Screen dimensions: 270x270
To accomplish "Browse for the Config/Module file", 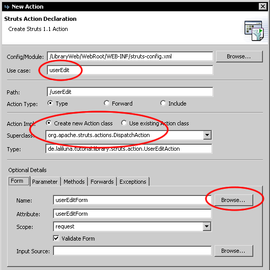I will pyautogui.click(x=239, y=56).
